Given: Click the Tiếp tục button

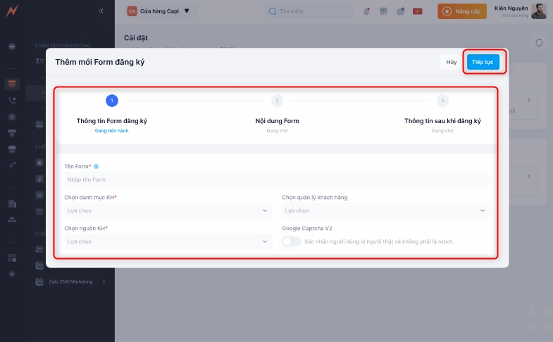Looking at the screenshot, I should point(483,62).
